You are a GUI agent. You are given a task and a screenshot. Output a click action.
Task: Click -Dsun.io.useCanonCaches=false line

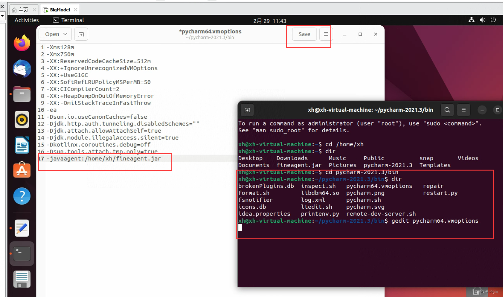pos(97,117)
